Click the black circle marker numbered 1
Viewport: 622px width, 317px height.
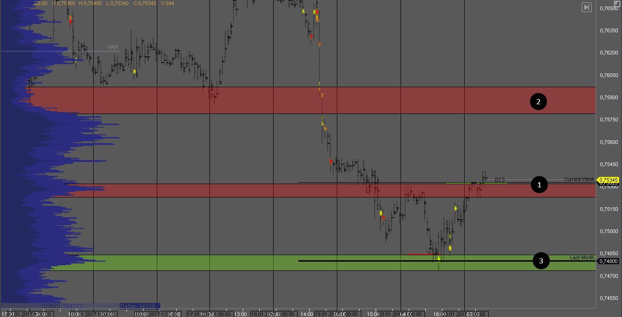click(x=538, y=185)
